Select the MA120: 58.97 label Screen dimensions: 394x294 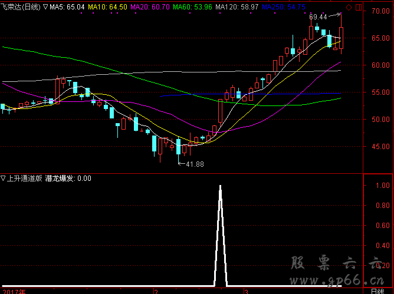pos(237,7)
